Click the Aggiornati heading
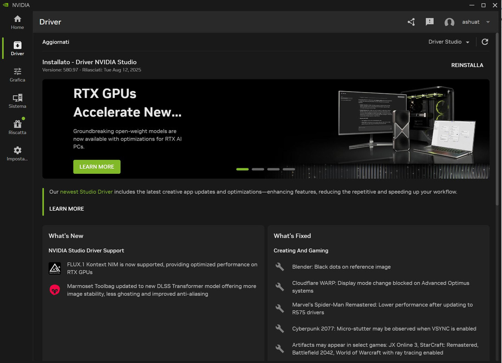502x363 pixels. click(56, 42)
